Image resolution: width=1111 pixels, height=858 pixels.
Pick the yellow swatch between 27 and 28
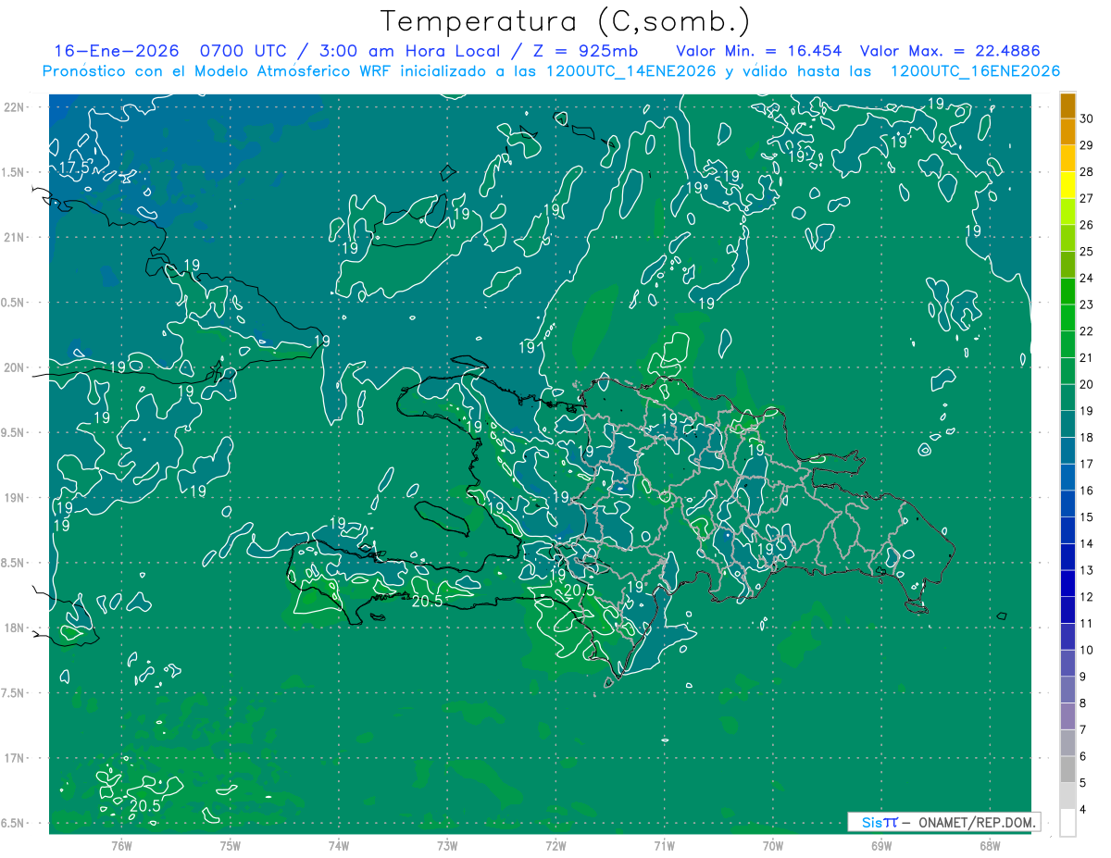point(1067,184)
